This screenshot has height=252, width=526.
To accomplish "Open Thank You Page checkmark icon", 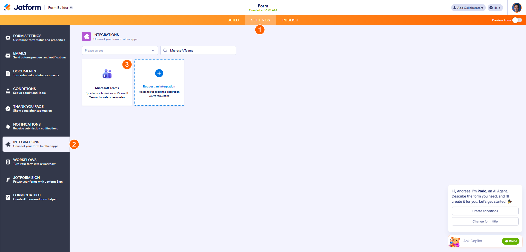I will pyautogui.click(x=8, y=108).
